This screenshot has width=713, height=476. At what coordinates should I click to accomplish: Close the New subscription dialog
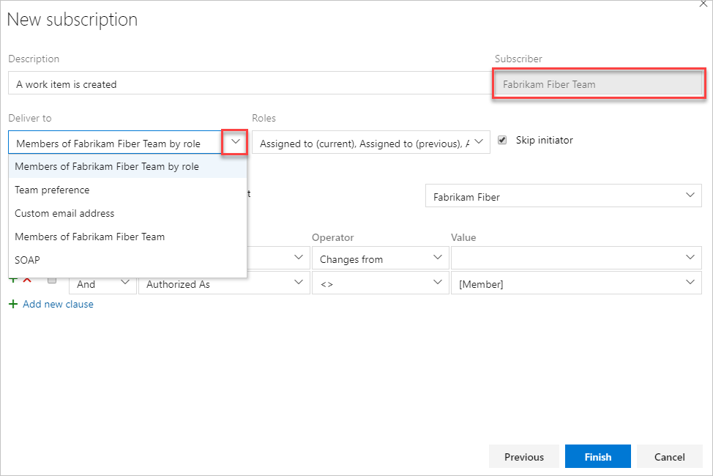(x=703, y=4)
